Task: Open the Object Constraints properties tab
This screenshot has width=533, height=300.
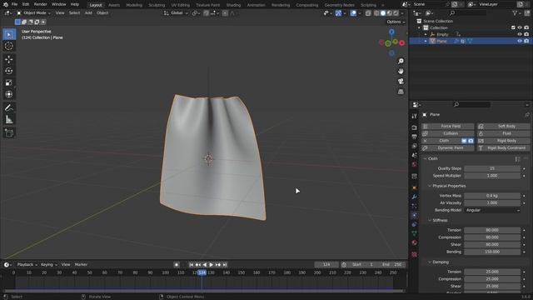Action: [414, 224]
